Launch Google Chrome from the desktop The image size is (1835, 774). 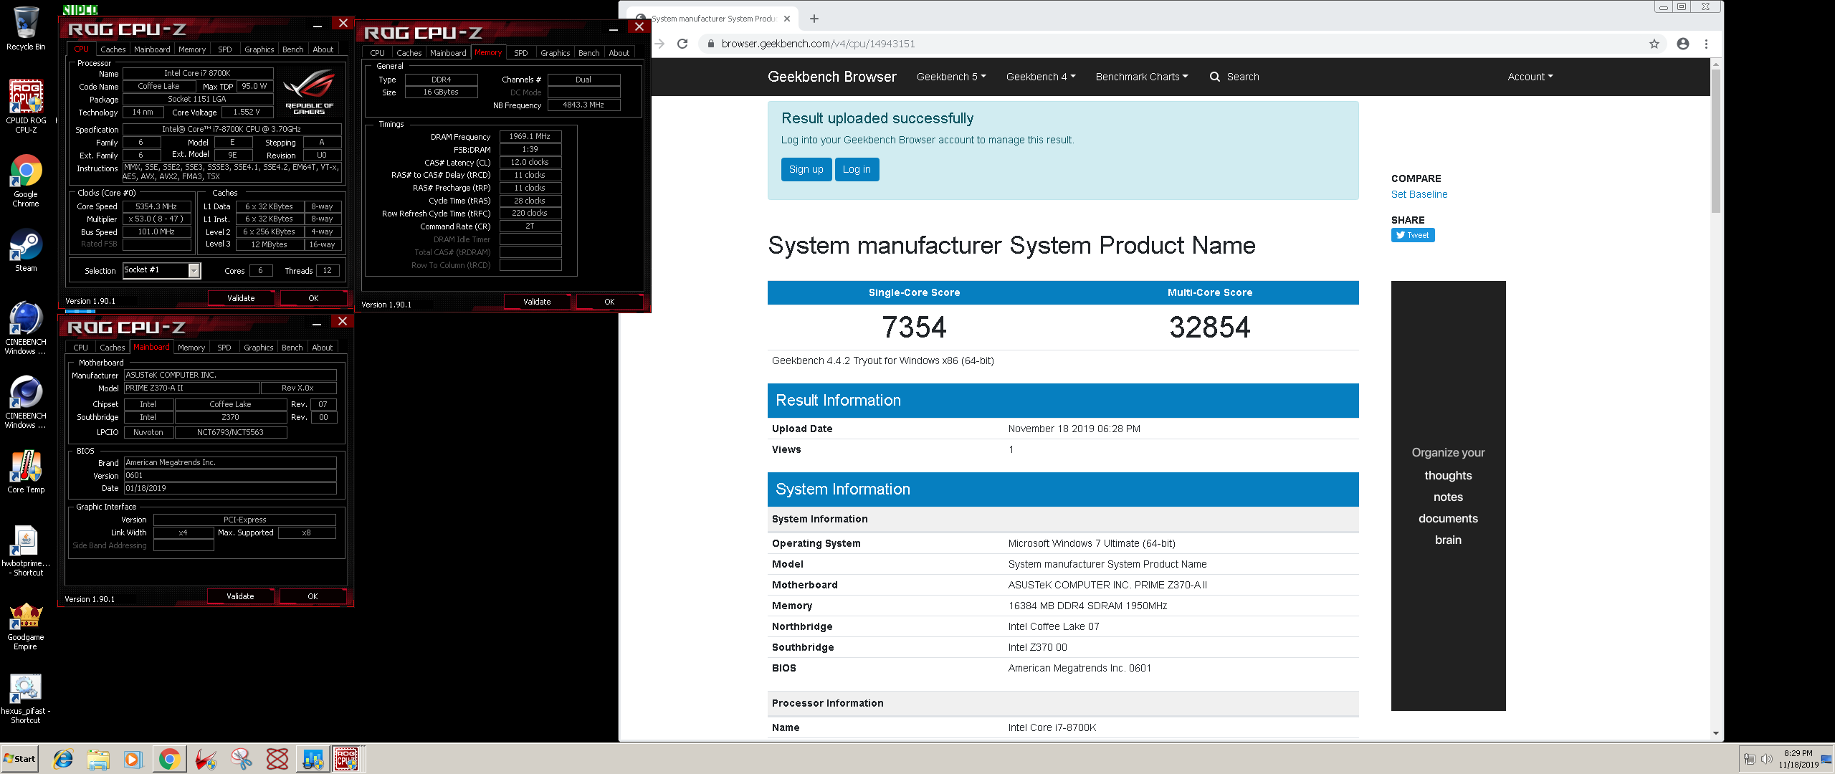click(x=26, y=181)
